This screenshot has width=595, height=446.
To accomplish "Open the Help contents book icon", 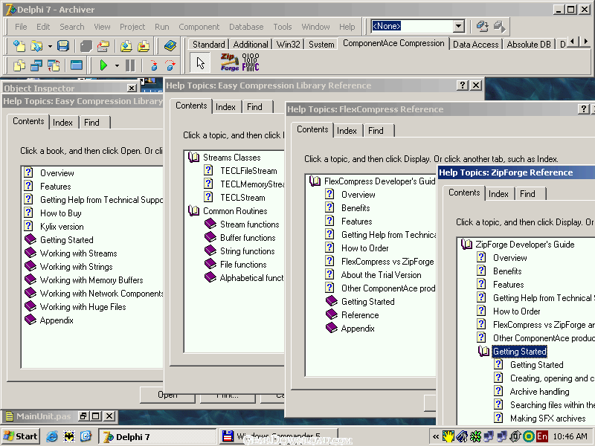I will tap(170, 46).
